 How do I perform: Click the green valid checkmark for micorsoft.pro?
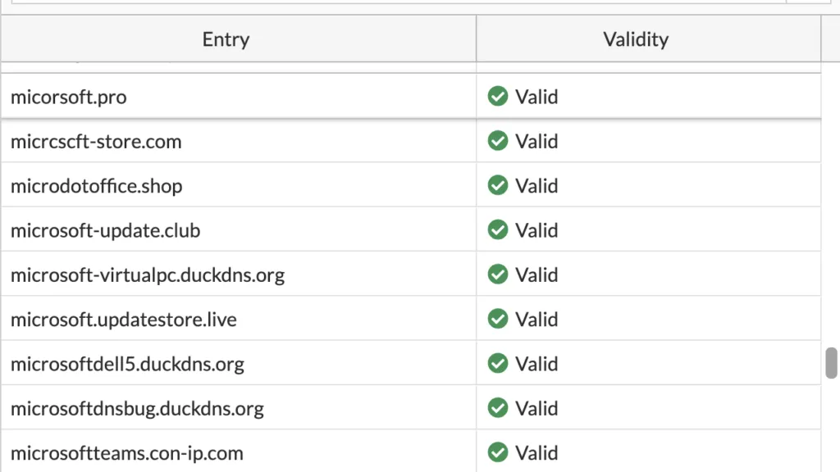(498, 96)
